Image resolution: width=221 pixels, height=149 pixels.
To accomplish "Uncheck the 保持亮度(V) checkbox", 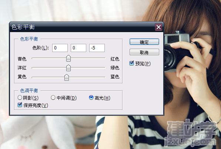I will pos(20,105).
